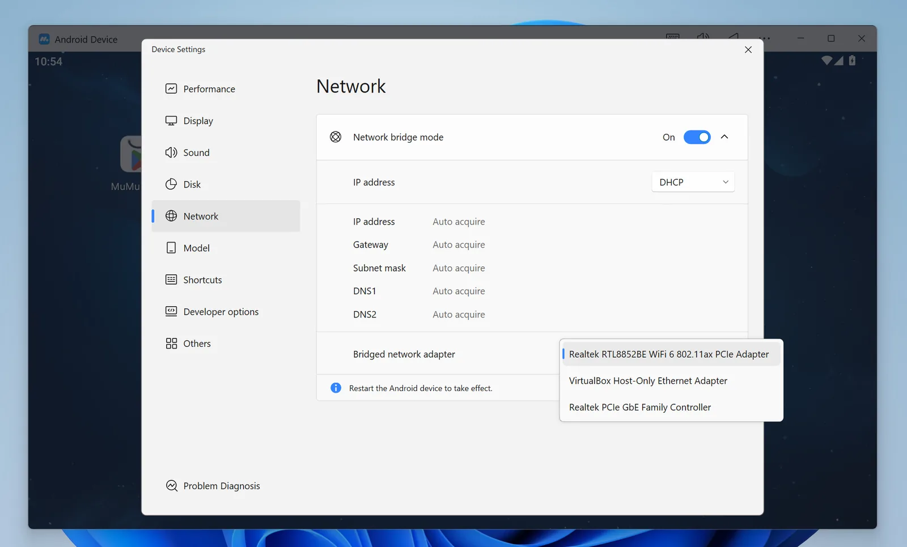Launch Problem Diagnosis via its icon
Viewport: 907px width, 547px height.
click(x=172, y=486)
